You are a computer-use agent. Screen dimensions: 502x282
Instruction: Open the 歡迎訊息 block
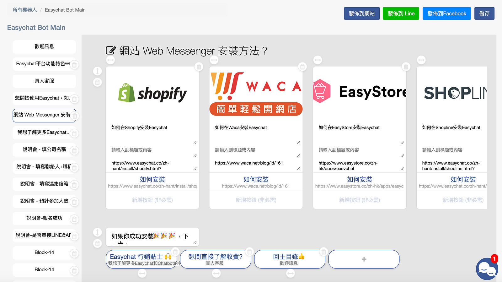(44, 47)
